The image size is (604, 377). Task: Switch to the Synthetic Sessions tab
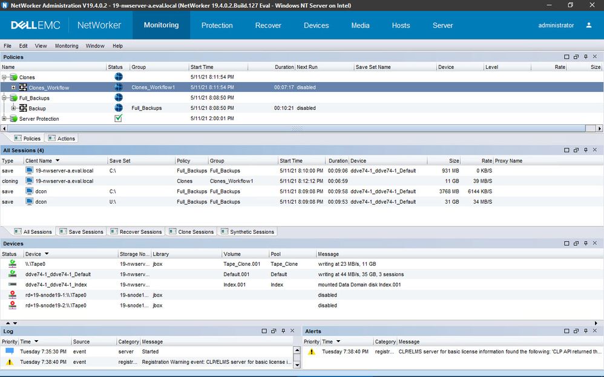(248, 231)
